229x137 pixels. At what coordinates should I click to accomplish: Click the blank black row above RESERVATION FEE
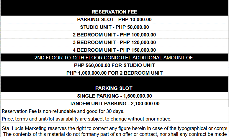114,4
